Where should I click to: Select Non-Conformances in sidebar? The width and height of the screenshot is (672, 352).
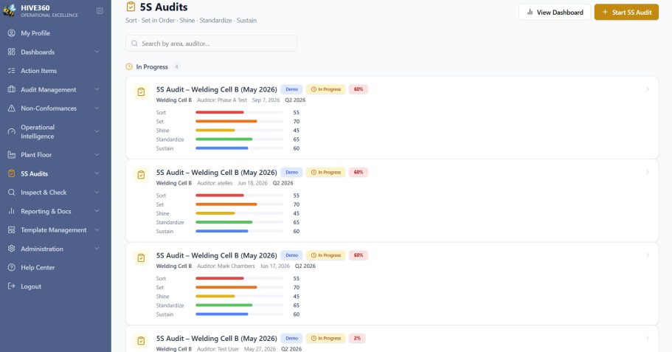point(55,108)
